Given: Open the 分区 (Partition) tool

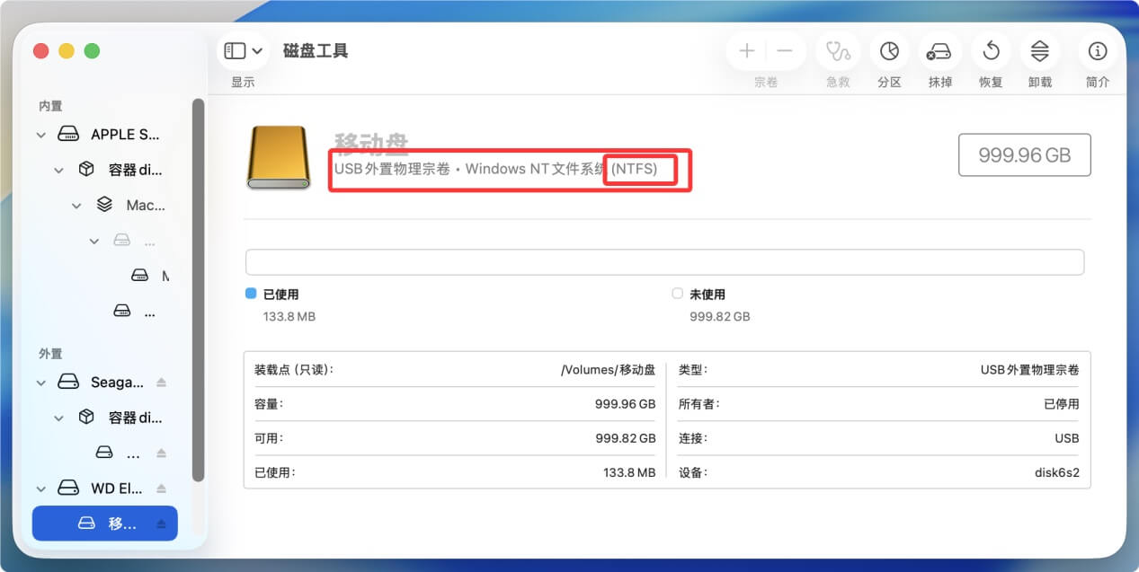Looking at the screenshot, I should [x=888, y=51].
